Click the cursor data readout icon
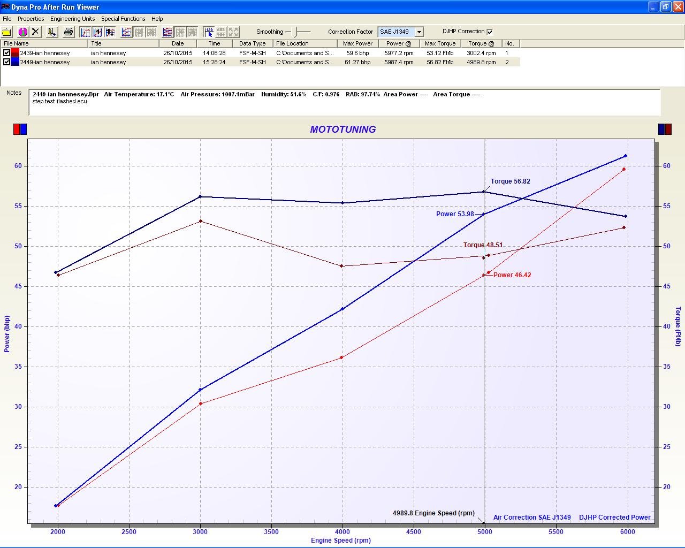Viewport: 685px width, 548px height. 209,32
